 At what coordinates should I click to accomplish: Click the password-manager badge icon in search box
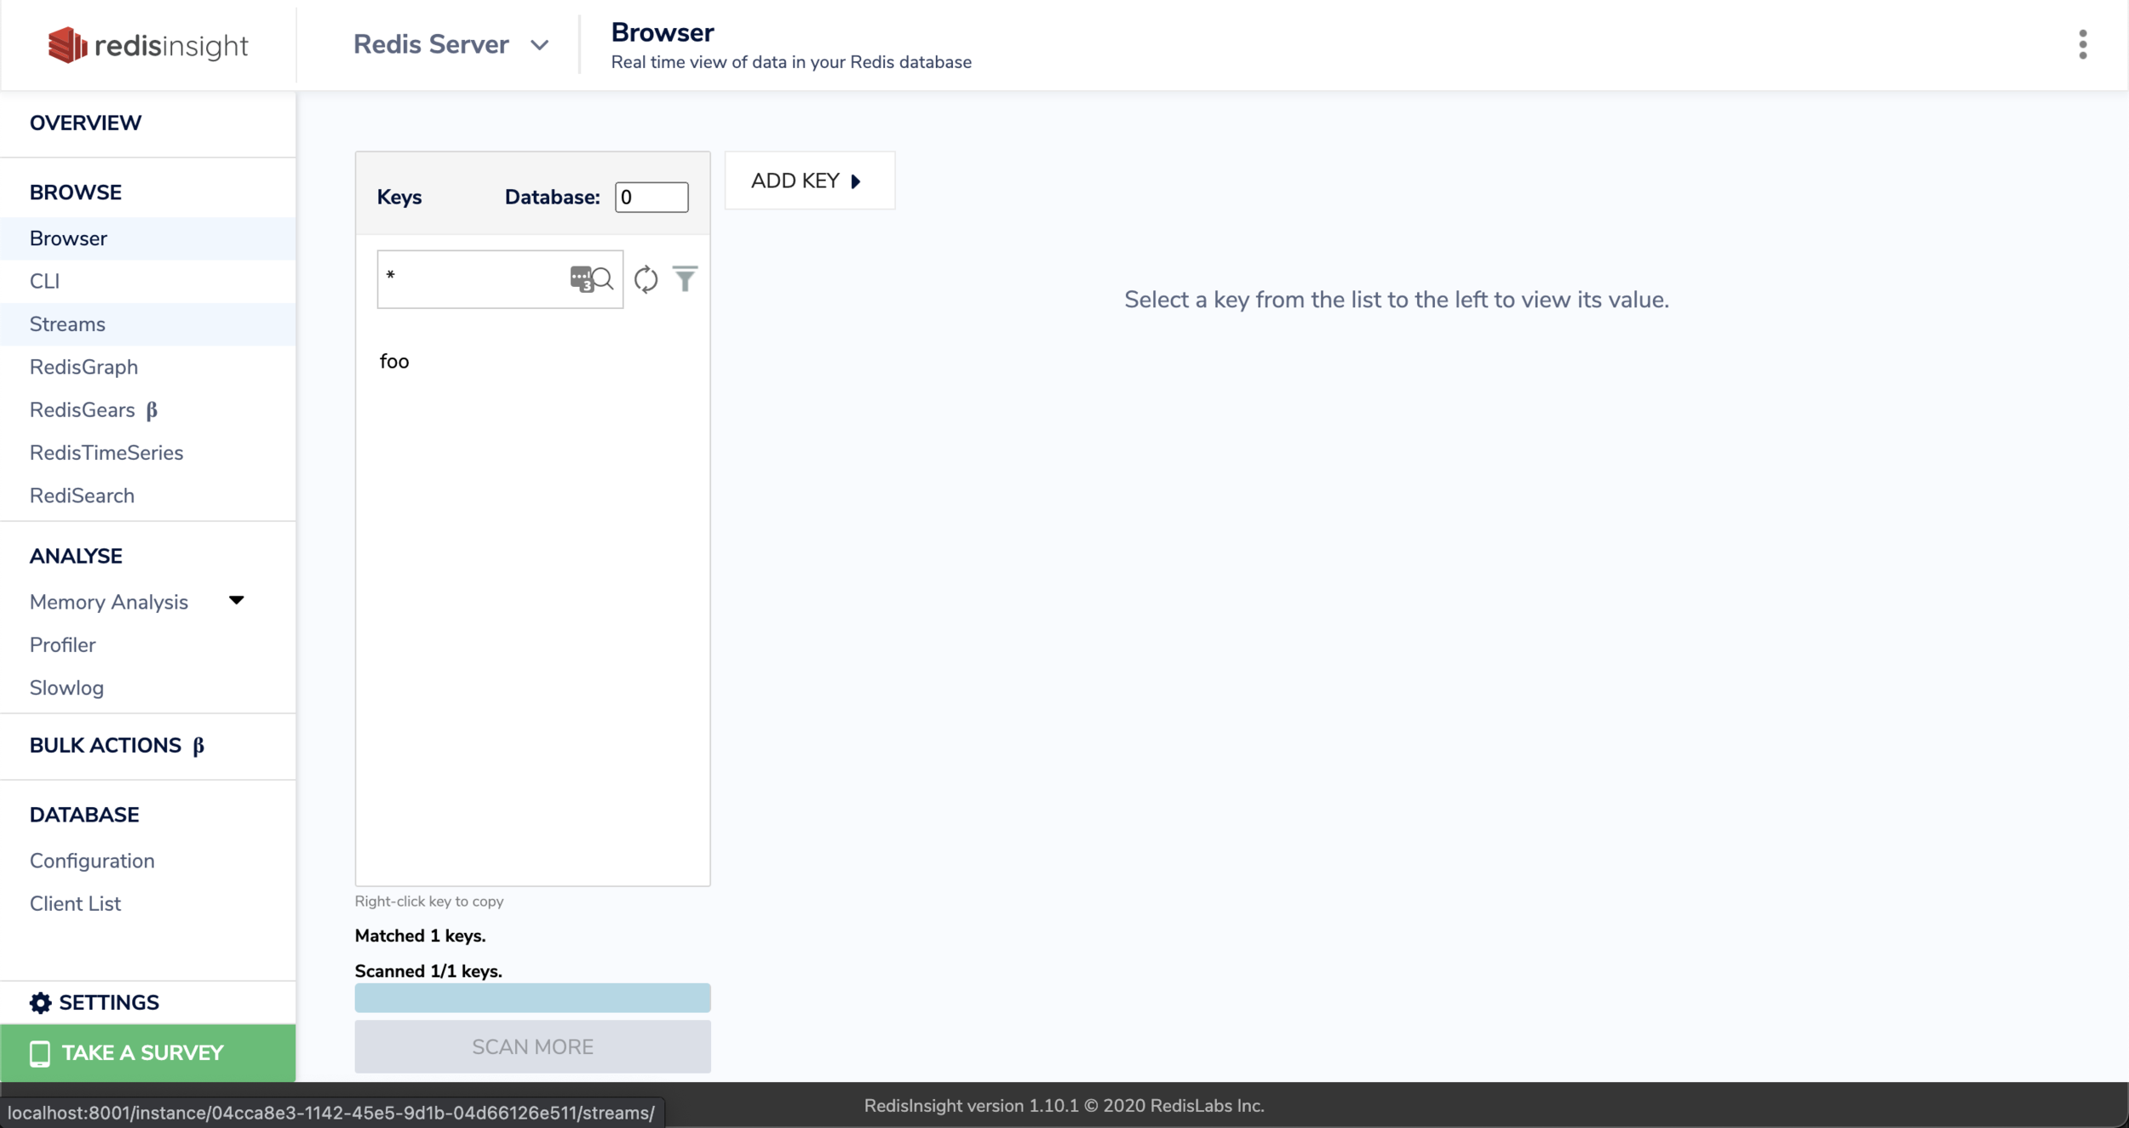[582, 278]
